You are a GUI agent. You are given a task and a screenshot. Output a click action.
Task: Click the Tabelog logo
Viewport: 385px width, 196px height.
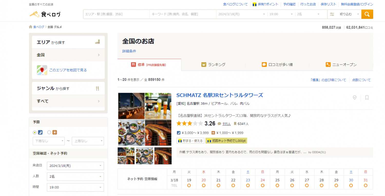(45, 14)
